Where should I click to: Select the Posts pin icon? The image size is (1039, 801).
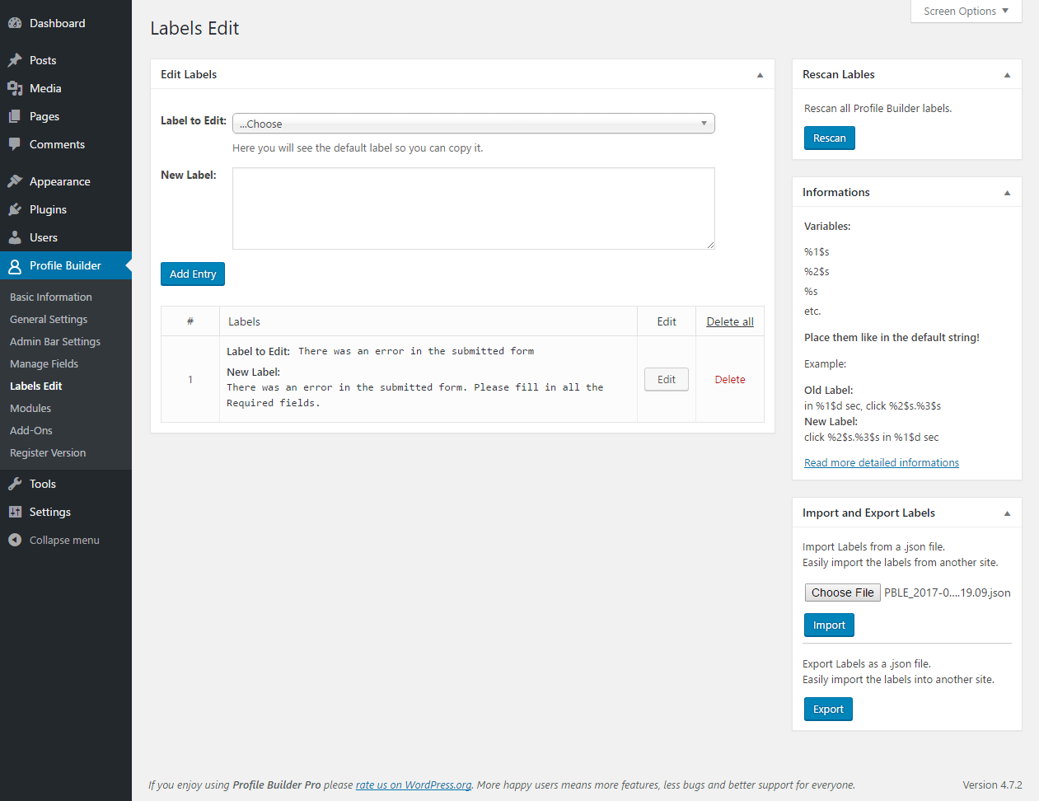[x=15, y=60]
